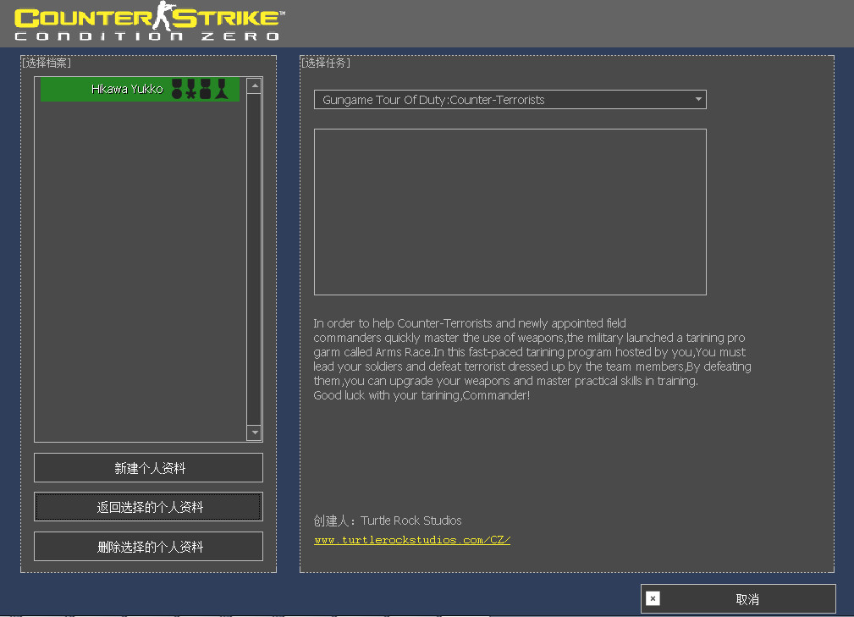The image size is (854, 617).
Task: Click the 删除选择的个人资料 button
Action: [x=148, y=546]
